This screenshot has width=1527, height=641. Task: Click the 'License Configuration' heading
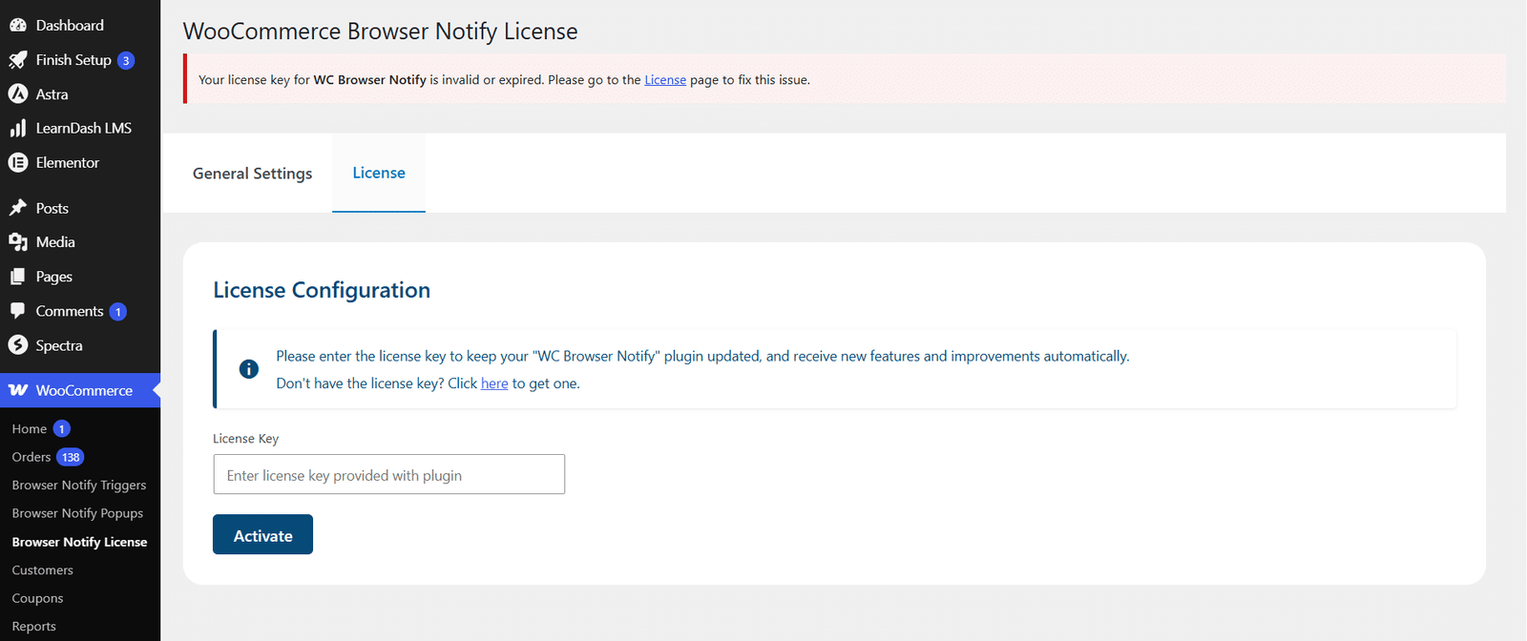(x=322, y=290)
